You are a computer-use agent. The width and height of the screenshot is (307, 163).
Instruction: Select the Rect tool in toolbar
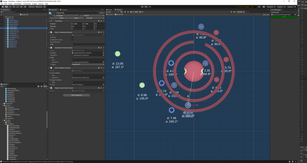[18, 7]
